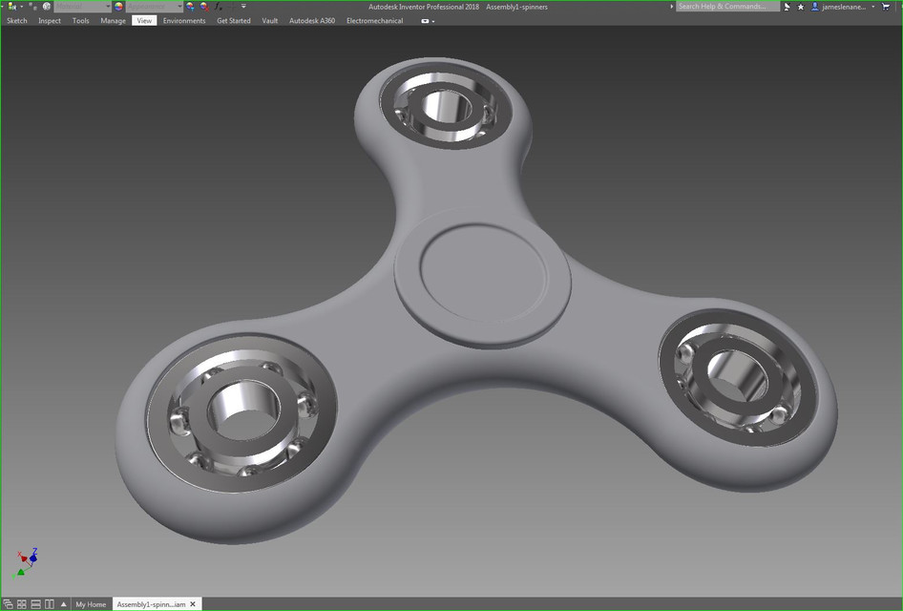The width and height of the screenshot is (903, 611).
Task: Expand the Quick Access Toolbar customize chevron
Action: tap(244, 7)
